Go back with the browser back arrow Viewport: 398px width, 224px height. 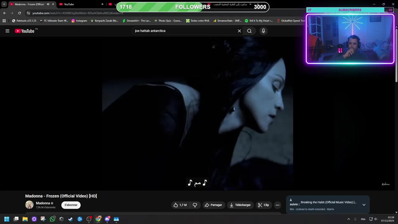click(4, 13)
